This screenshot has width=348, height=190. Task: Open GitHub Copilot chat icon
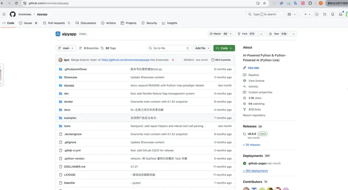pyautogui.click(x=289, y=14)
